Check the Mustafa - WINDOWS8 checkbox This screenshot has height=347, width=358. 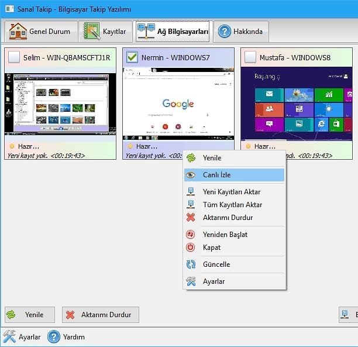[250, 57]
